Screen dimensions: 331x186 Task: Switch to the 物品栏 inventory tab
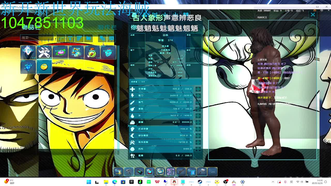click(32, 27)
